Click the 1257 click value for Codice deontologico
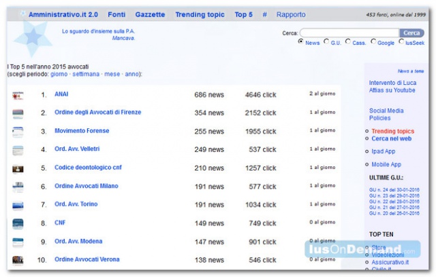This screenshot has height=277, width=436. click(260, 168)
